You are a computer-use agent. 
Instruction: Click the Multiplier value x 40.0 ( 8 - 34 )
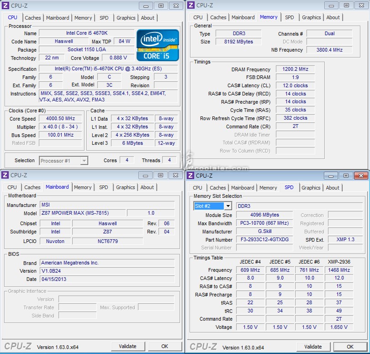click(x=60, y=127)
